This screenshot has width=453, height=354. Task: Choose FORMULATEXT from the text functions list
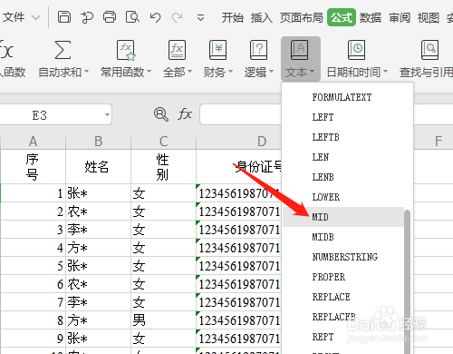pyautogui.click(x=342, y=97)
